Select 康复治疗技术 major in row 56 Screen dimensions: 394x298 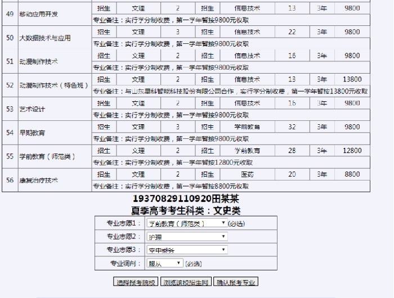pyautogui.click(x=39, y=180)
